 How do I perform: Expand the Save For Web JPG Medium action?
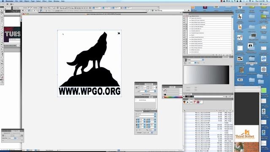click(190, 27)
